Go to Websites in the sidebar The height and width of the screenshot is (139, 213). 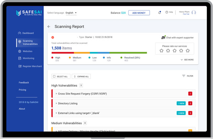27,51
